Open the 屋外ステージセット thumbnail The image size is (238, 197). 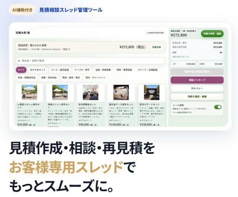[152, 92]
